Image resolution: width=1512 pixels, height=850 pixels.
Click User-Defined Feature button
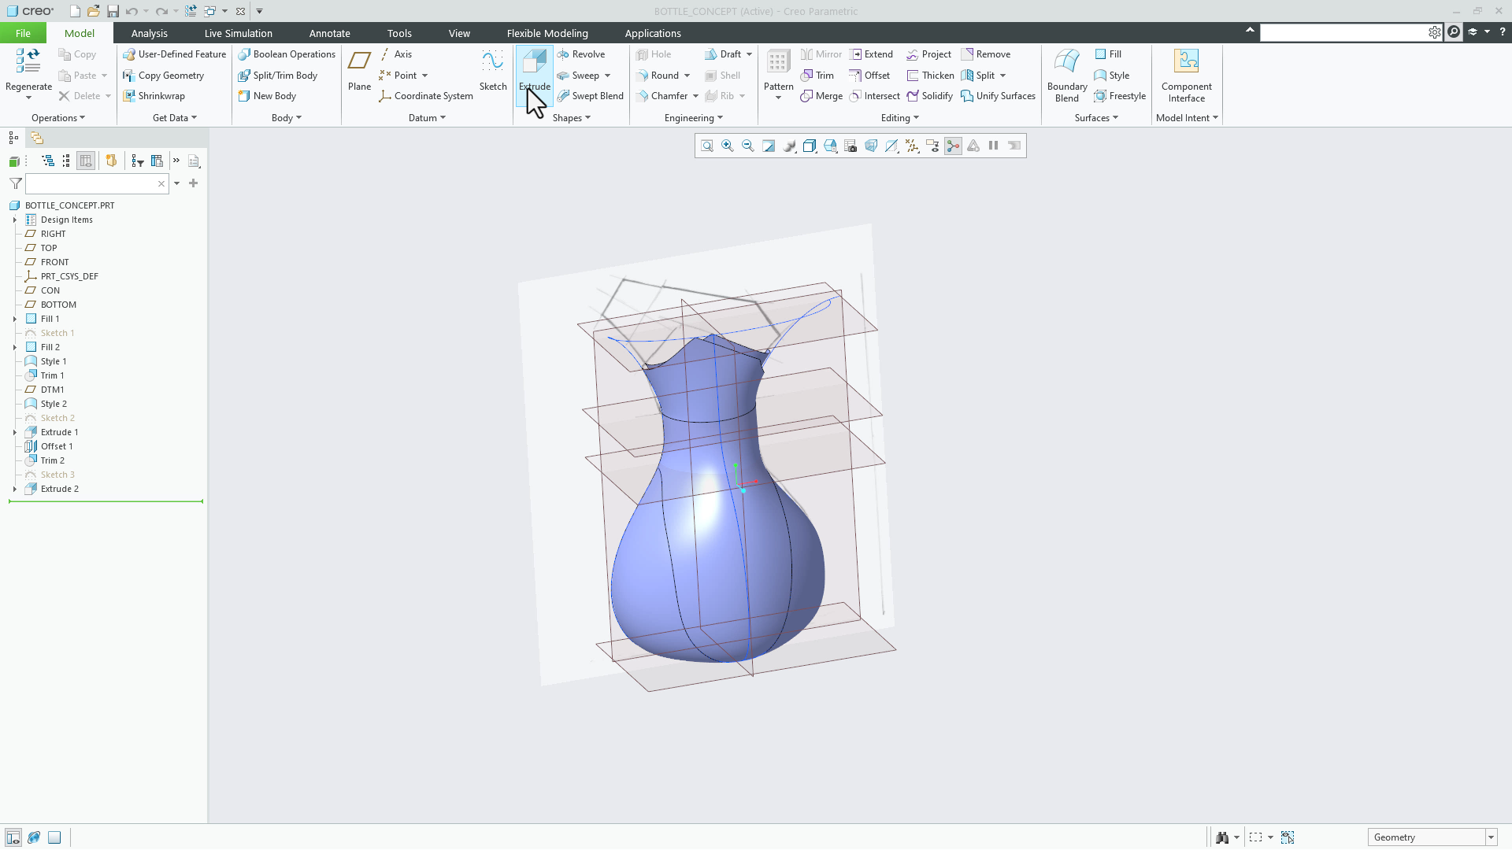174,54
